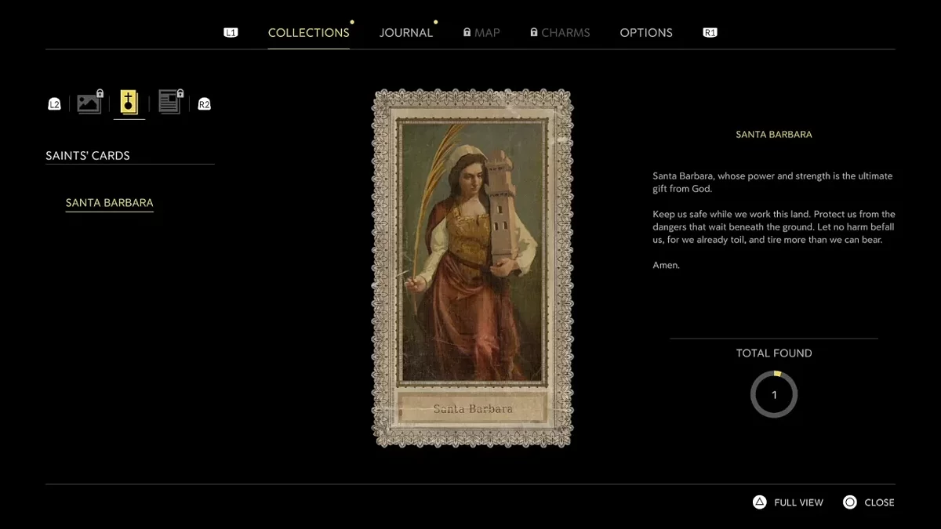Click the R2 trigger icon

click(x=204, y=103)
